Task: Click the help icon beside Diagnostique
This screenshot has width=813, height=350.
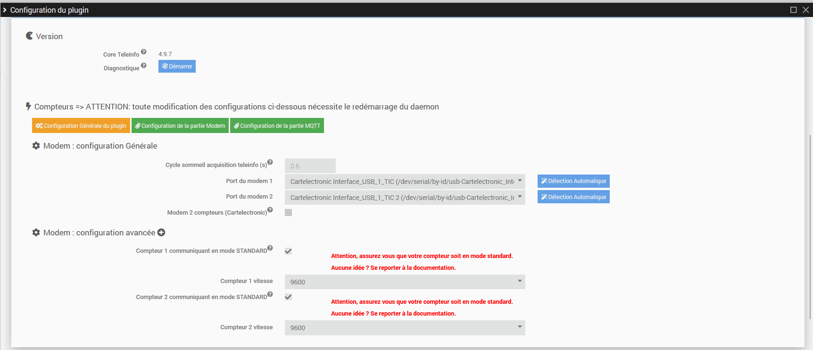Action: [x=144, y=66]
